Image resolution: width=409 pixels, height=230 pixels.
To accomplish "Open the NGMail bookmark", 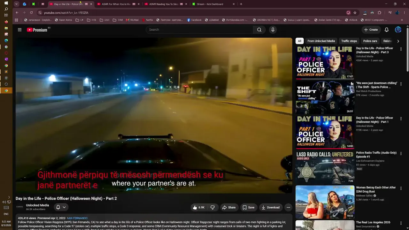I will 132,20.
